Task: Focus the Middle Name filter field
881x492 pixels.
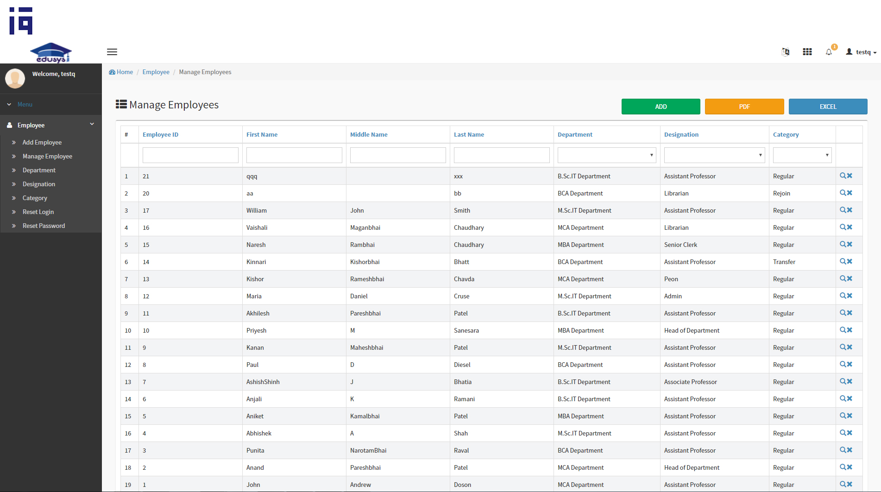Action: pyautogui.click(x=398, y=155)
